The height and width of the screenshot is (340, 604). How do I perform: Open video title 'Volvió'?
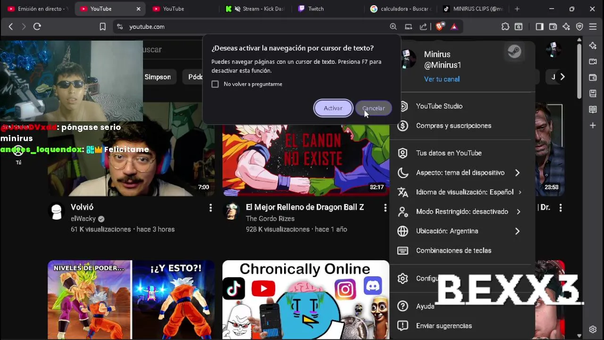[x=82, y=207]
